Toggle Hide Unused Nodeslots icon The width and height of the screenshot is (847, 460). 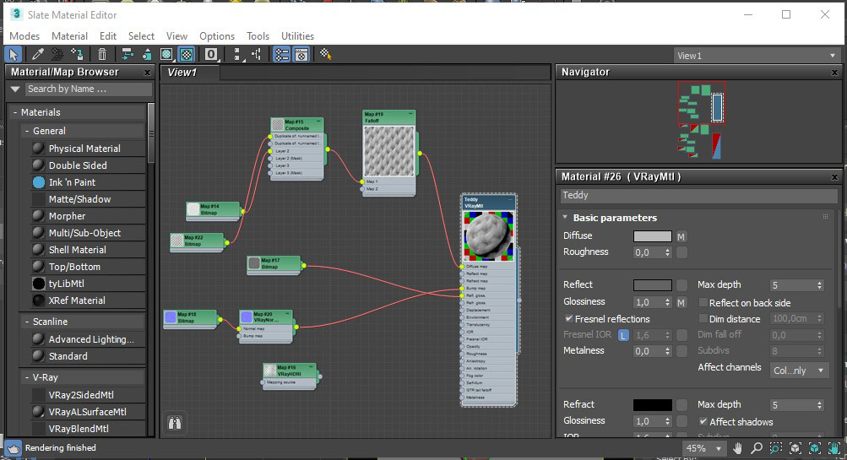(146, 55)
